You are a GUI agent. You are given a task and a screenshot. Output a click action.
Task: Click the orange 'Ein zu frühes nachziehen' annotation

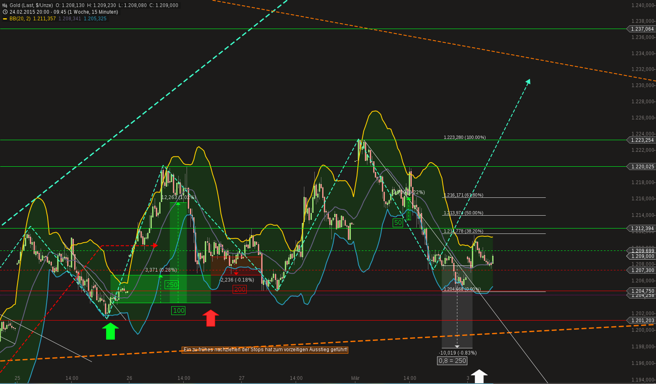click(x=265, y=350)
